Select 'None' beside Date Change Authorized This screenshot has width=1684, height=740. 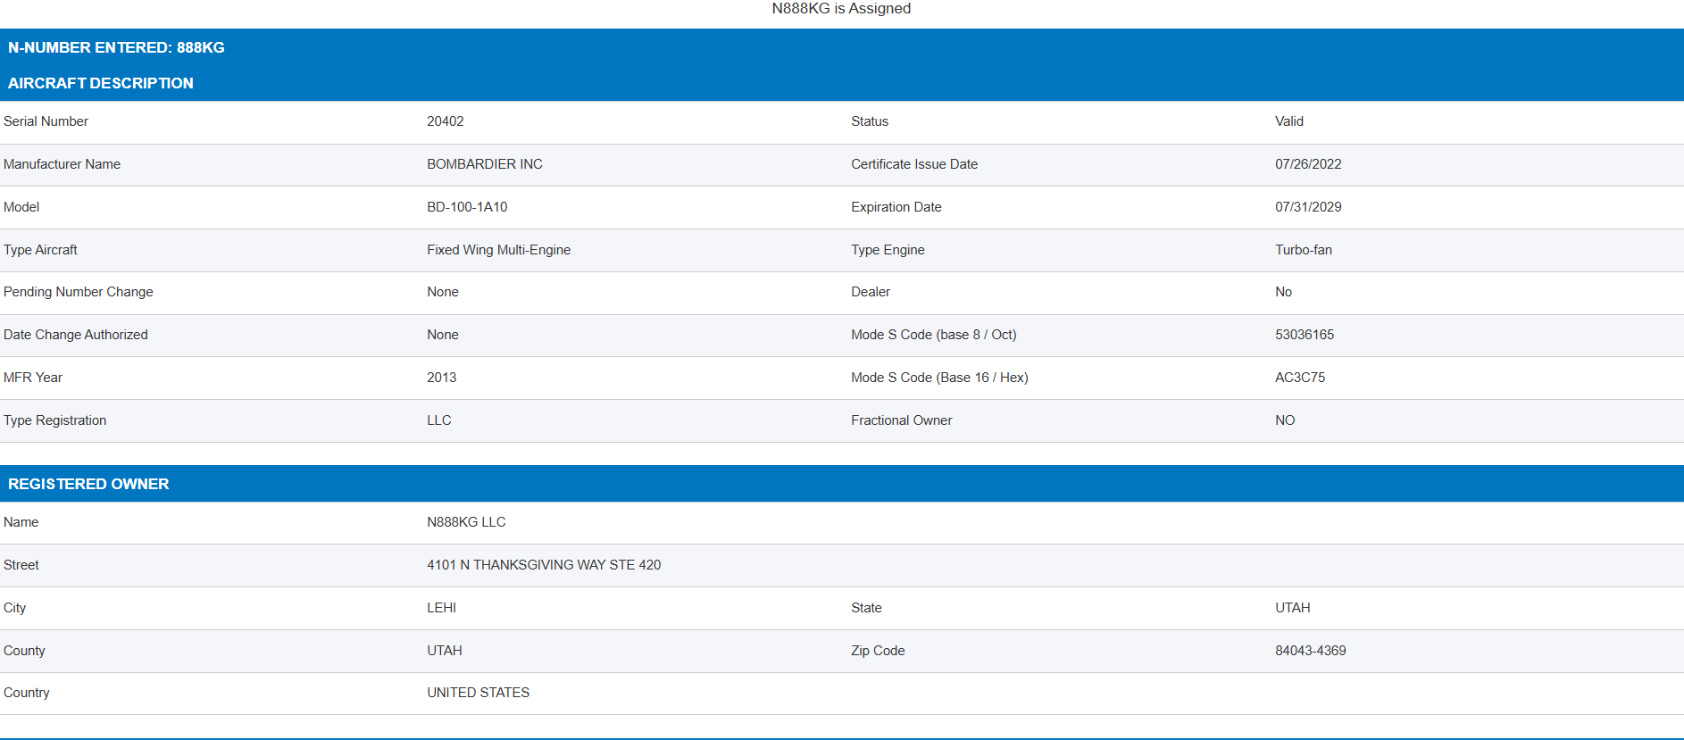click(x=443, y=335)
